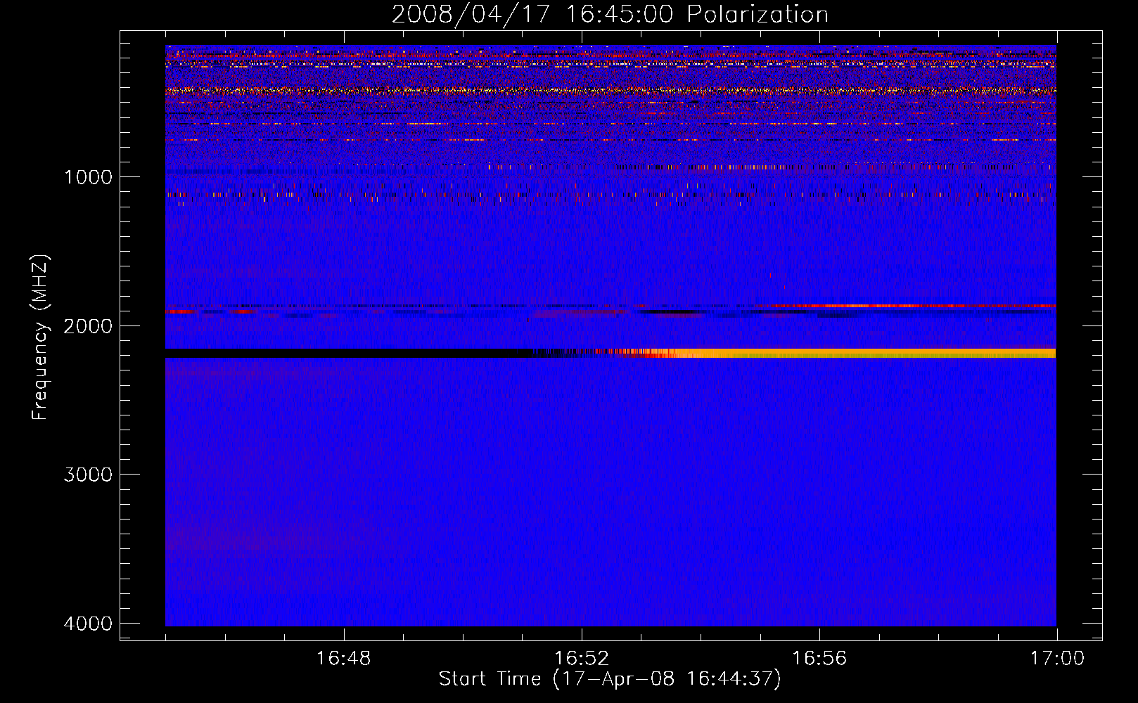
Task: Click the 16:52 time tick label
Action: [x=582, y=659]
